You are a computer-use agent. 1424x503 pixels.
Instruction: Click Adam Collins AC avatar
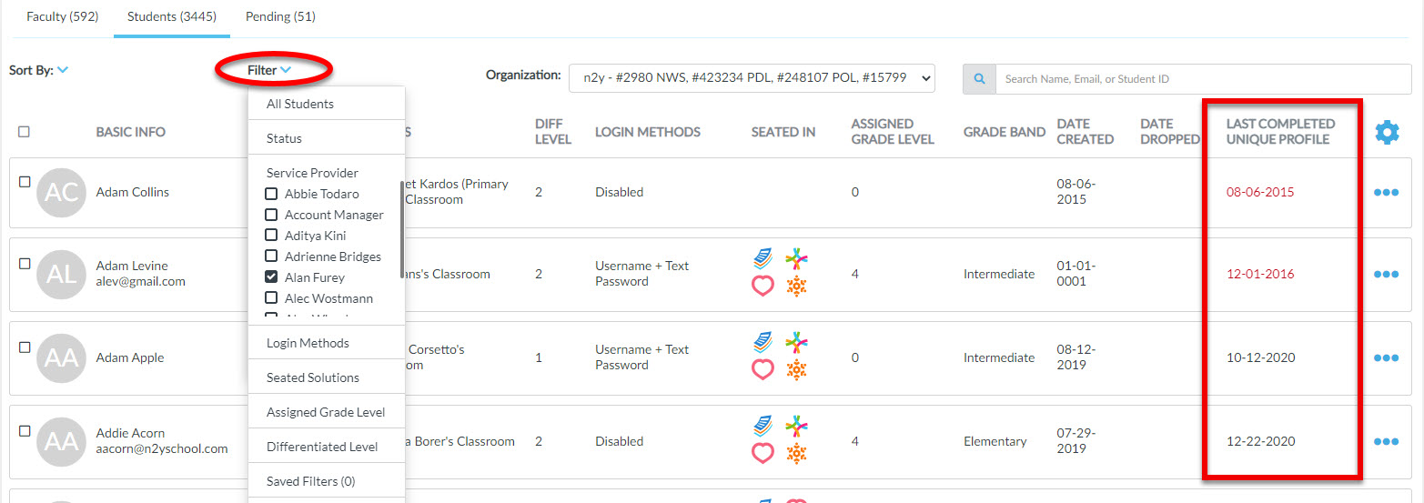(61, 192)
